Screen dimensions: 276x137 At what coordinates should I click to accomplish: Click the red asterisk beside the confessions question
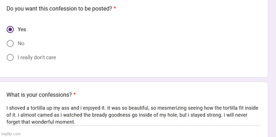(x=74, y=94)
